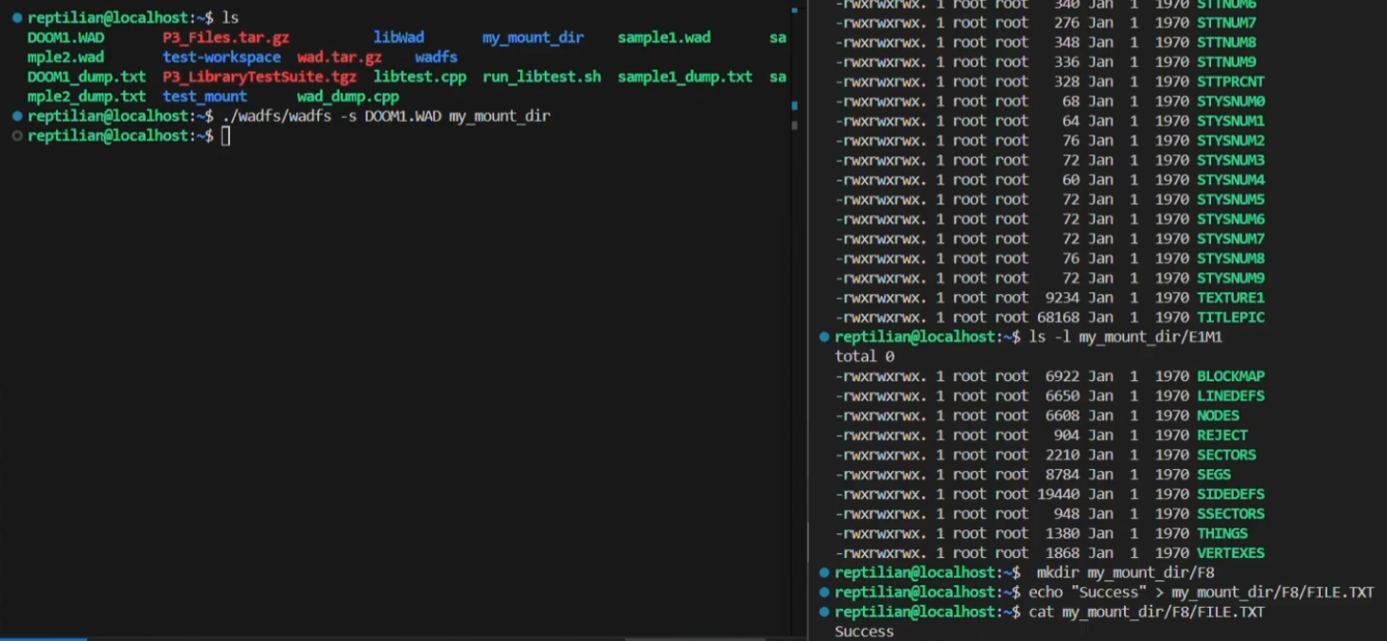Click the status dot beside the cat command
Screen dimensions: 1387x641
click(825, 613)
